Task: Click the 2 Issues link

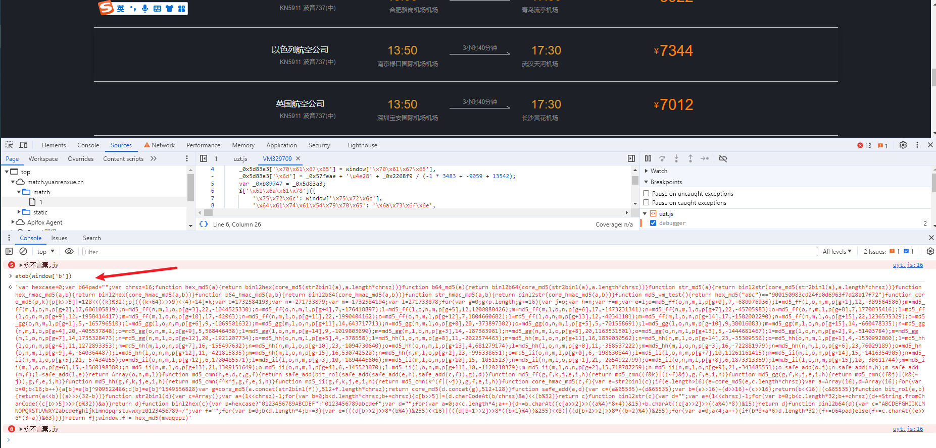Action: coord(889,251)
